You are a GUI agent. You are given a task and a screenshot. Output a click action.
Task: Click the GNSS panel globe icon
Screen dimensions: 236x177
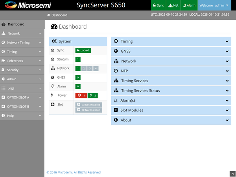point(116,51)
